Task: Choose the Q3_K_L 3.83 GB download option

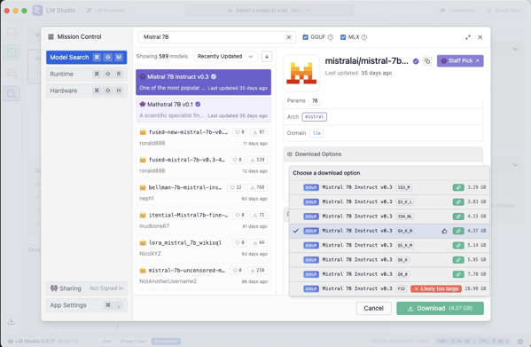Action: [x=389, y=202]
